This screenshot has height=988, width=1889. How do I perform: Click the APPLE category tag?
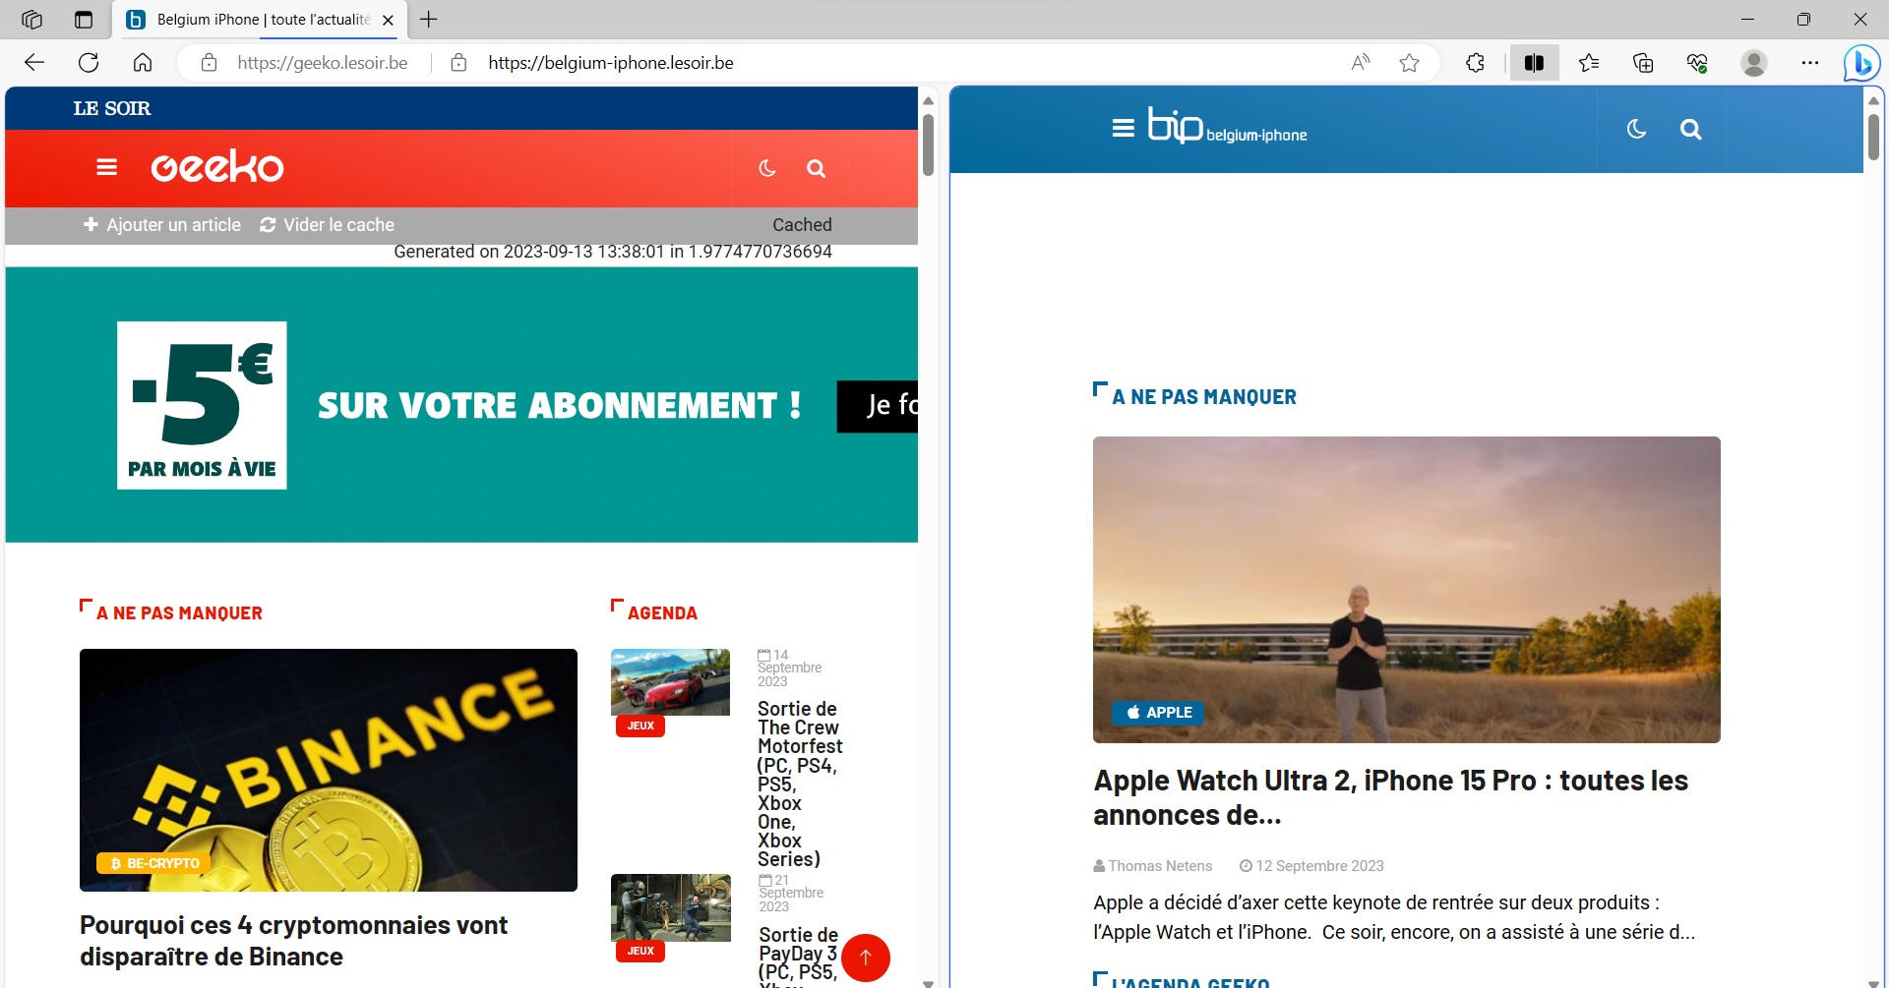coord(1158,713)
